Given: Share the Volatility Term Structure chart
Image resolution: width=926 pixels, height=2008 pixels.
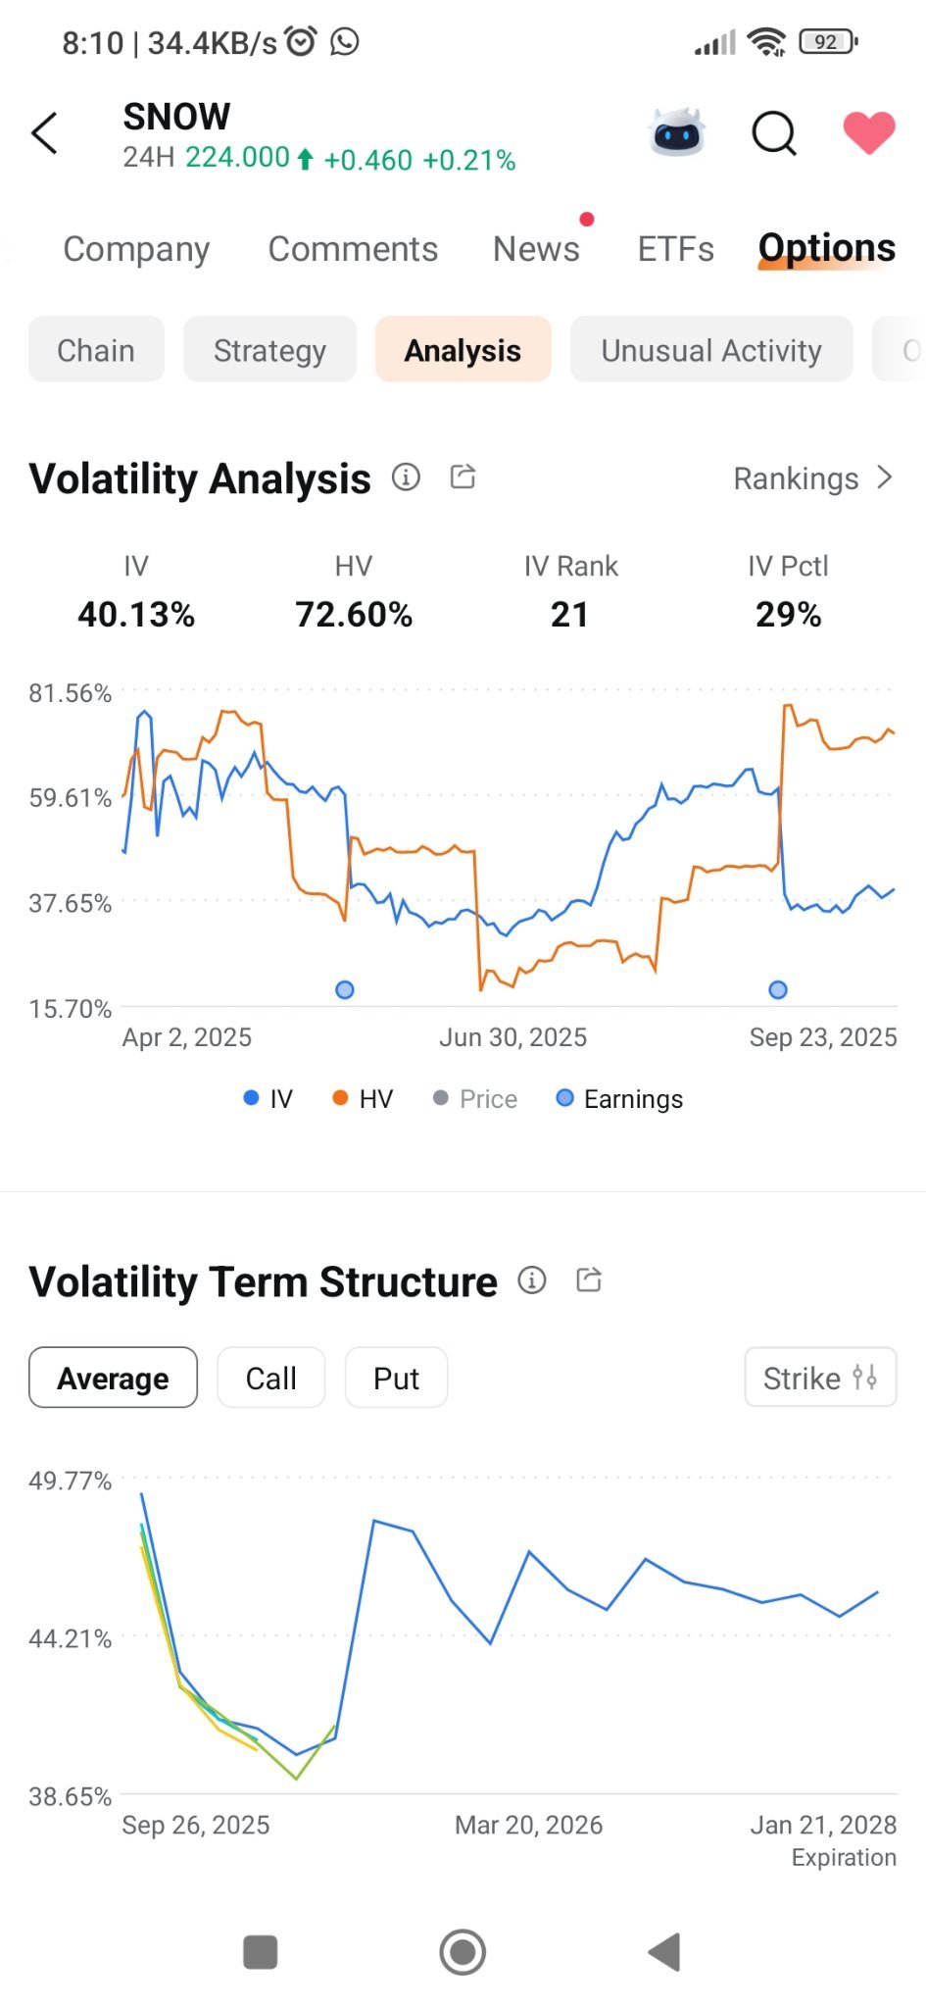Looking at the screenshot, I should coord(589,1280).
